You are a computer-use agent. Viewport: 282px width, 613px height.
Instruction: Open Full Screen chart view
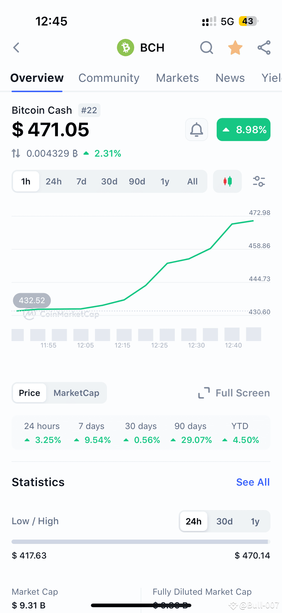click(234, 393)
